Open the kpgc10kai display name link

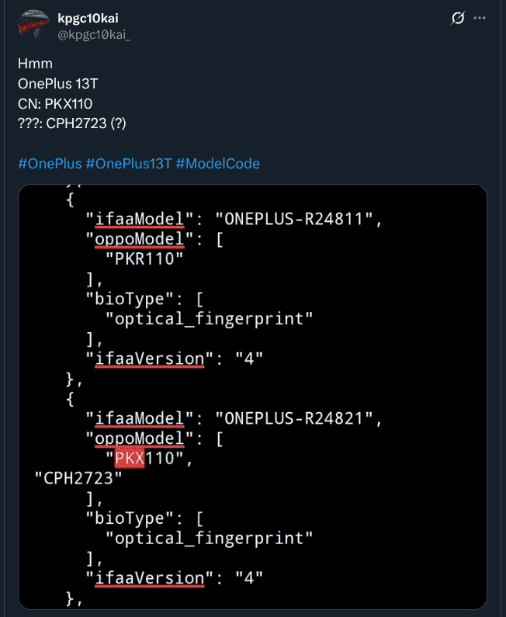tap(88, 18)
